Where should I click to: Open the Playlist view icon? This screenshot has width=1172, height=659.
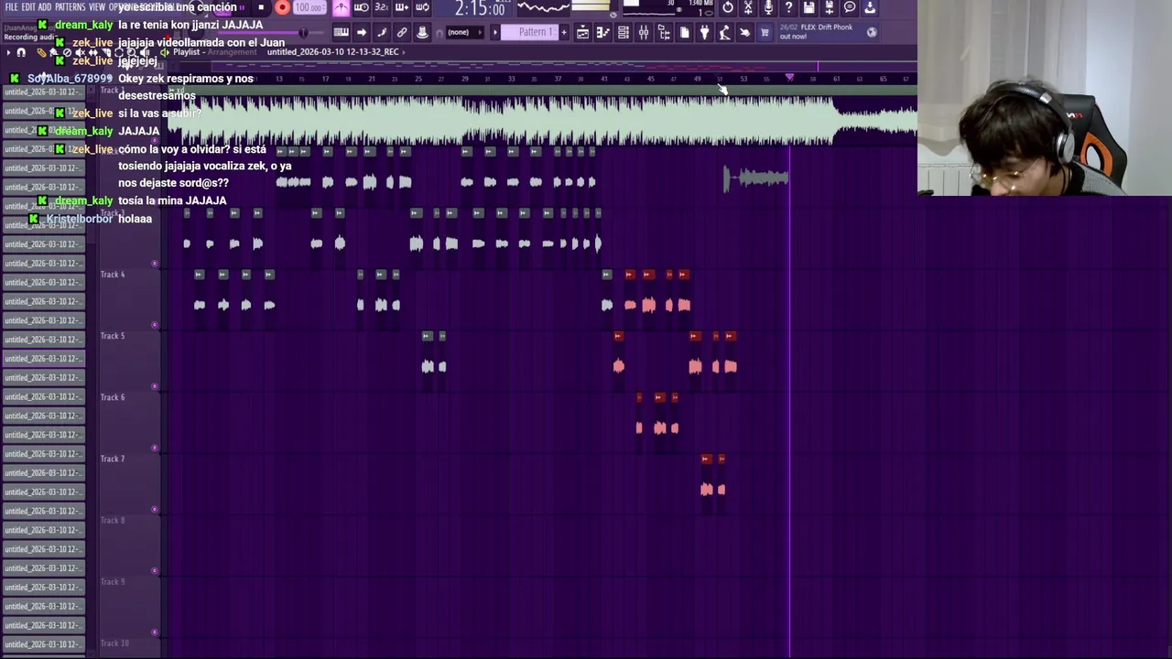click(x=582, y=33)
